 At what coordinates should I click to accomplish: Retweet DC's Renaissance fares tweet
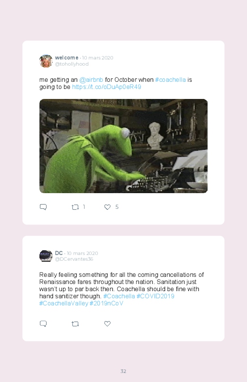tap(75, 324)
